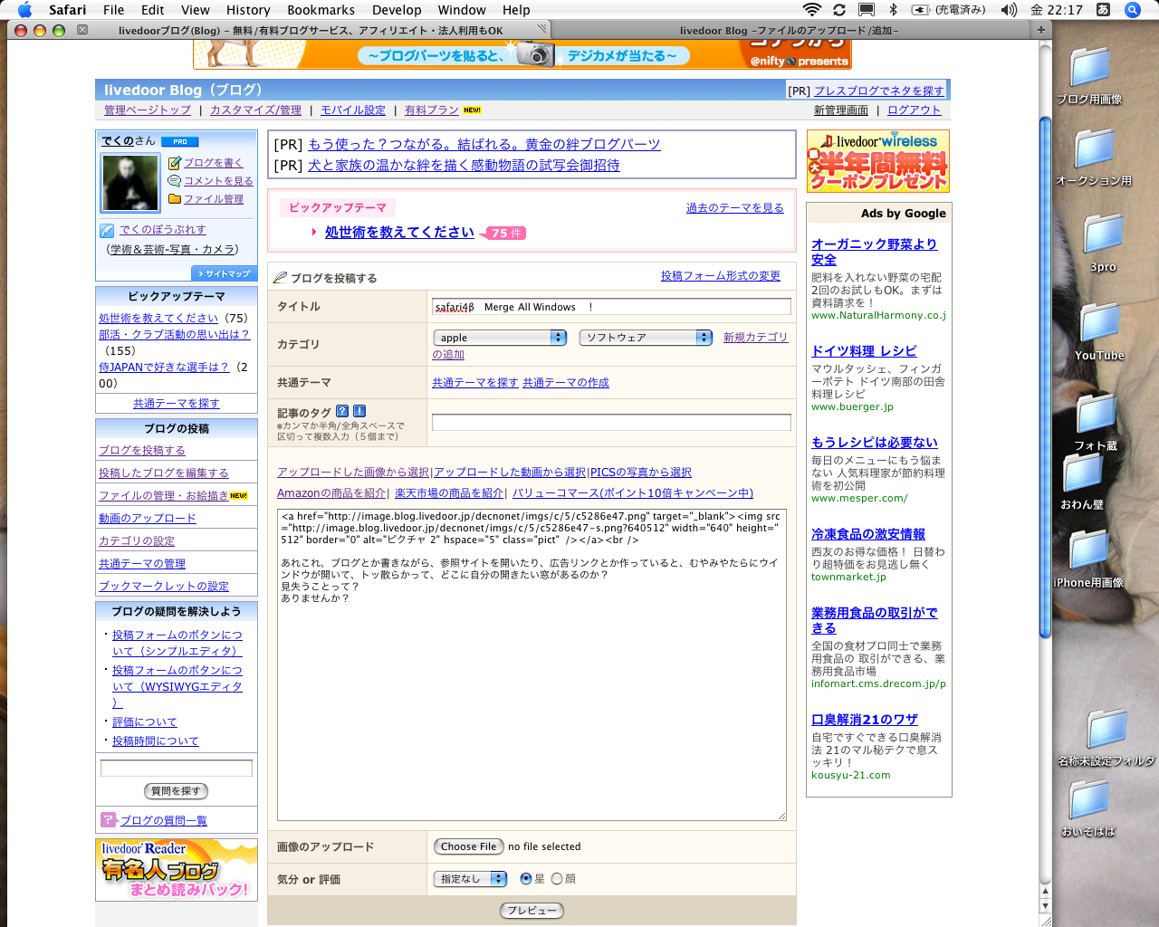Viewport: 1159px width, 927px height.
Task: Click the 質問を探す button
Action: [x=176, y=791]
